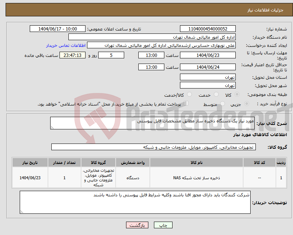293x235 pixels.
Task: Click the price validity date 1404/06/24 field
Action: (x=207, y=67)
